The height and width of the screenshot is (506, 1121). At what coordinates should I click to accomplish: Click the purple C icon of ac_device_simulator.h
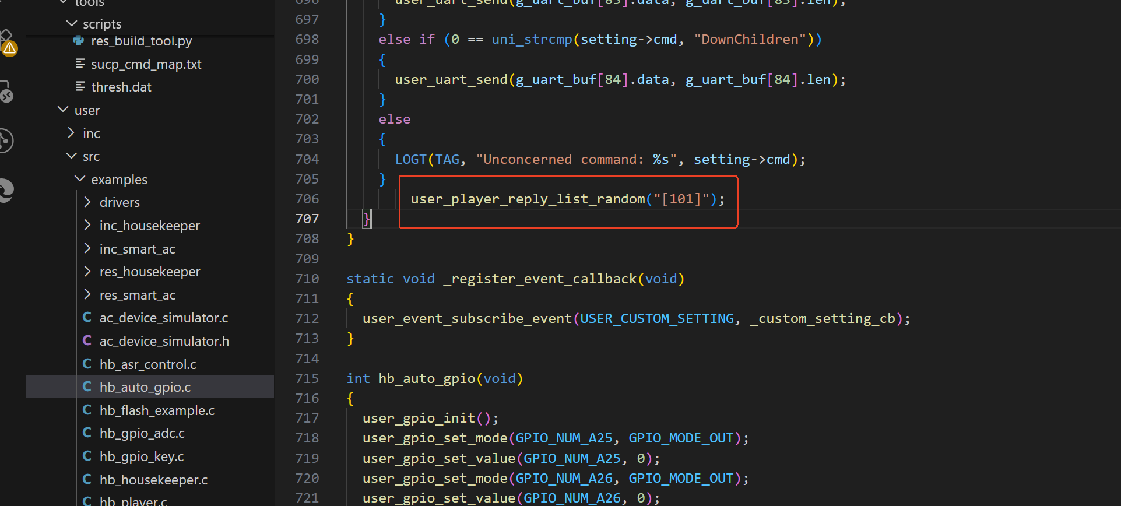[87, 340]
